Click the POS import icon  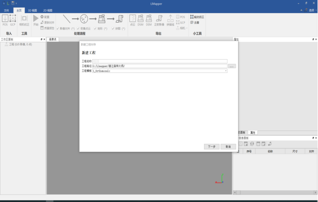(x=5, y=19)
